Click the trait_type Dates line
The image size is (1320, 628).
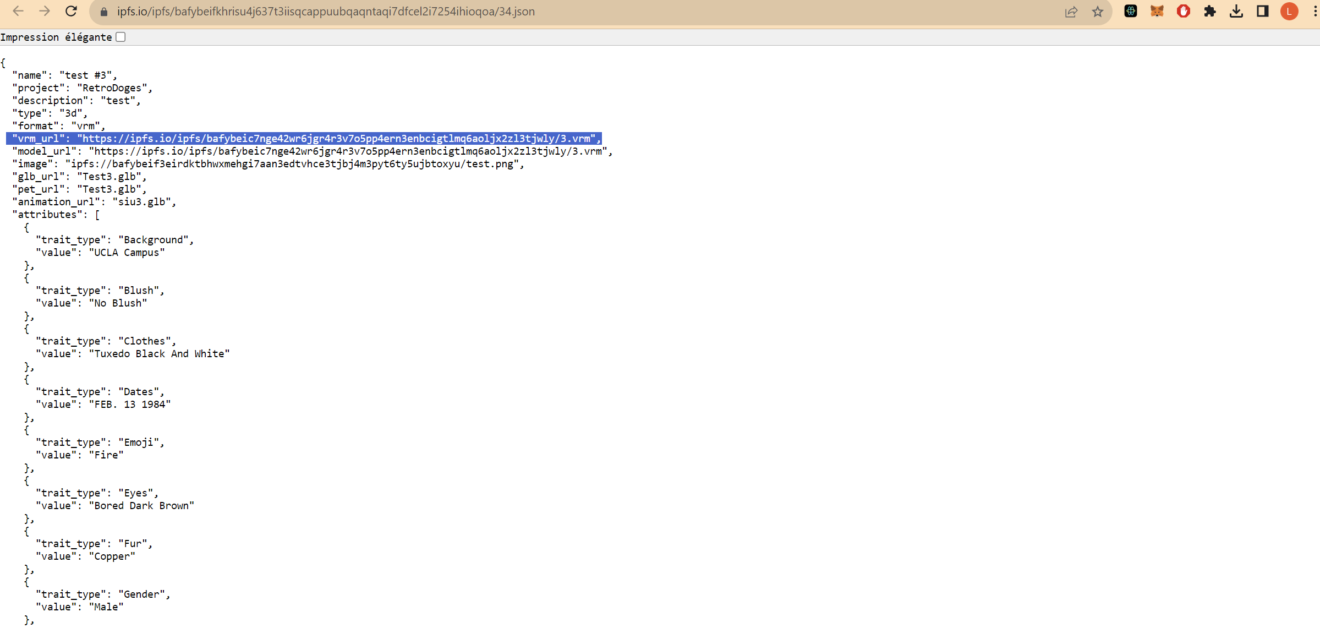[100, 392]
